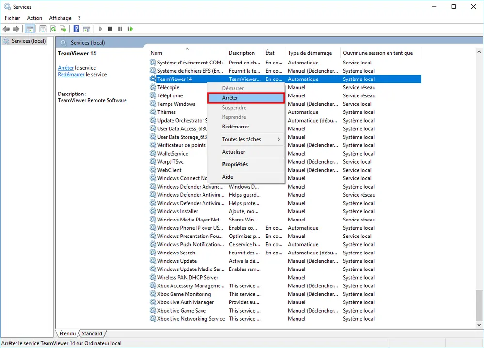Screen dimensions: 484x348
Task: Select Windows Phone IP over US... row
Action: tap(285, 228)
